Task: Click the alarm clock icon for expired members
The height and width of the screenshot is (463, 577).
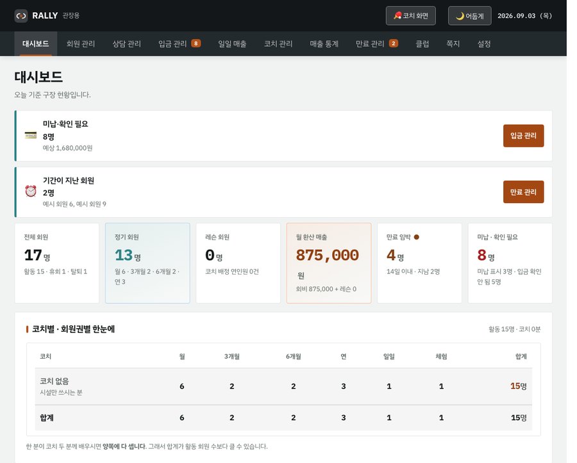Action: (x=31, y=191)
